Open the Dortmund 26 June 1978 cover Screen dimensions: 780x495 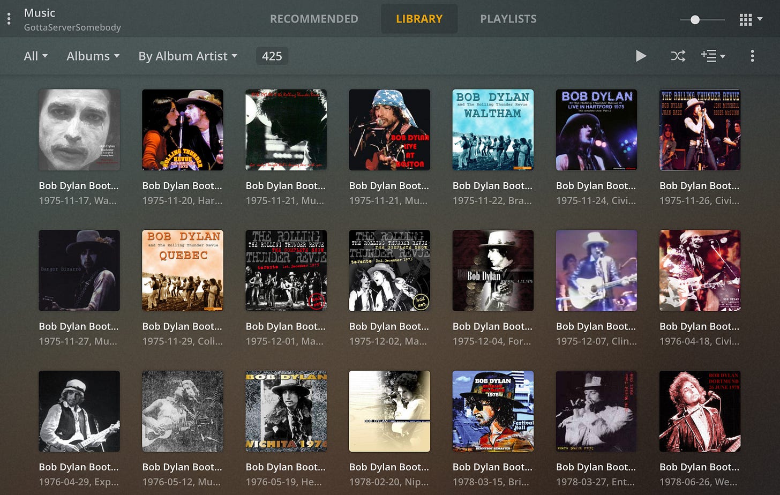coord(700,411)
